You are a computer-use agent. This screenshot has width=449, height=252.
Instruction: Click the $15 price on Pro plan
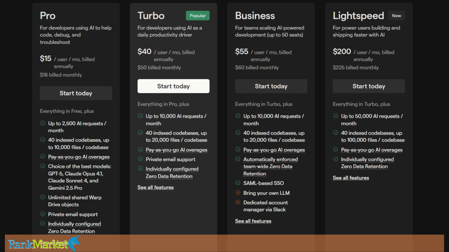tap(46, 58)
